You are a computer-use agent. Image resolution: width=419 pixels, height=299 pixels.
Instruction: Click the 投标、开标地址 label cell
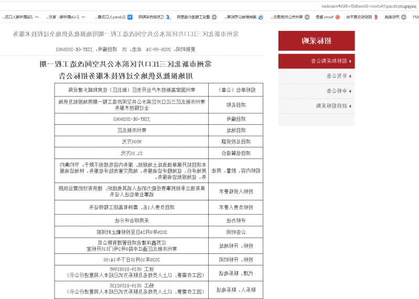point(235,246)
